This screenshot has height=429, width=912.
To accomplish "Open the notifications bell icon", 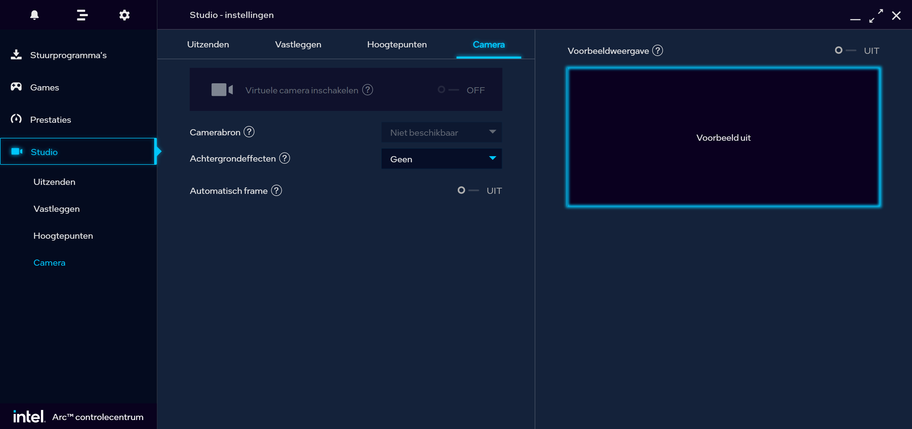I will [34, 15].
